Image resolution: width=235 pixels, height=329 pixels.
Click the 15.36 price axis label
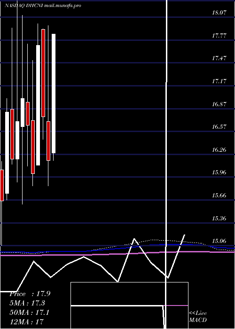click(219, 218)
